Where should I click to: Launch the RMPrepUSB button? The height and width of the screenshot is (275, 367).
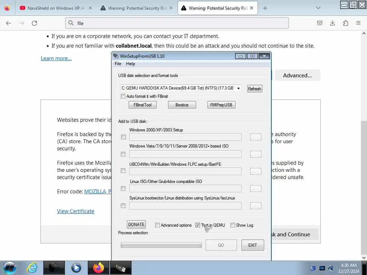tap(221, 105)
